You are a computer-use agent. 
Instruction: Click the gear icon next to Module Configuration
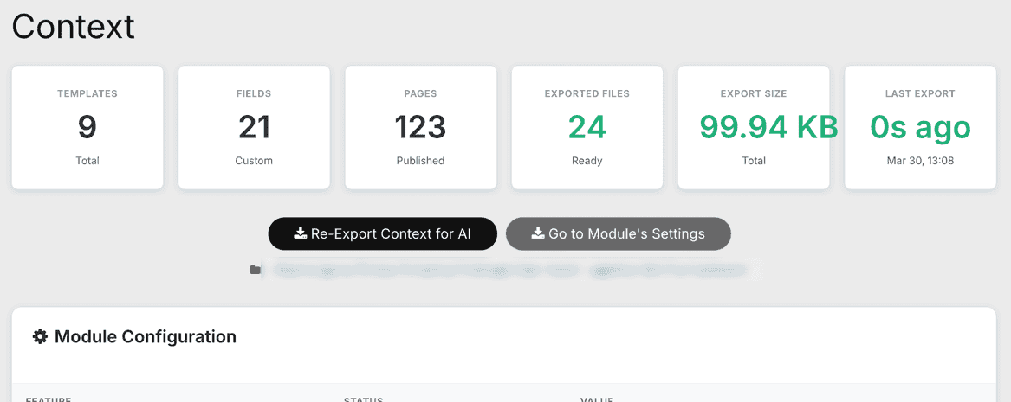pyautogui.click(x=40, y=337)
